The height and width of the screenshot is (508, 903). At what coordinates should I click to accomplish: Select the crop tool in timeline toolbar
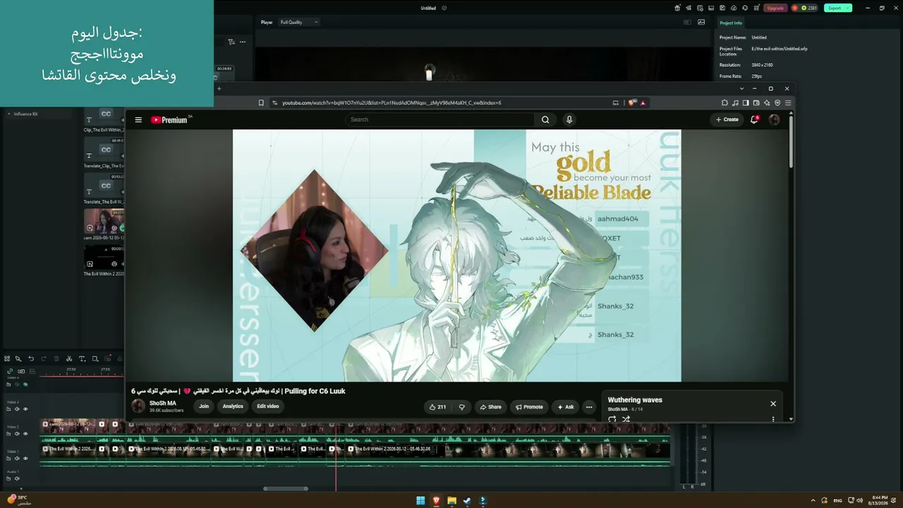pos(95,359)
